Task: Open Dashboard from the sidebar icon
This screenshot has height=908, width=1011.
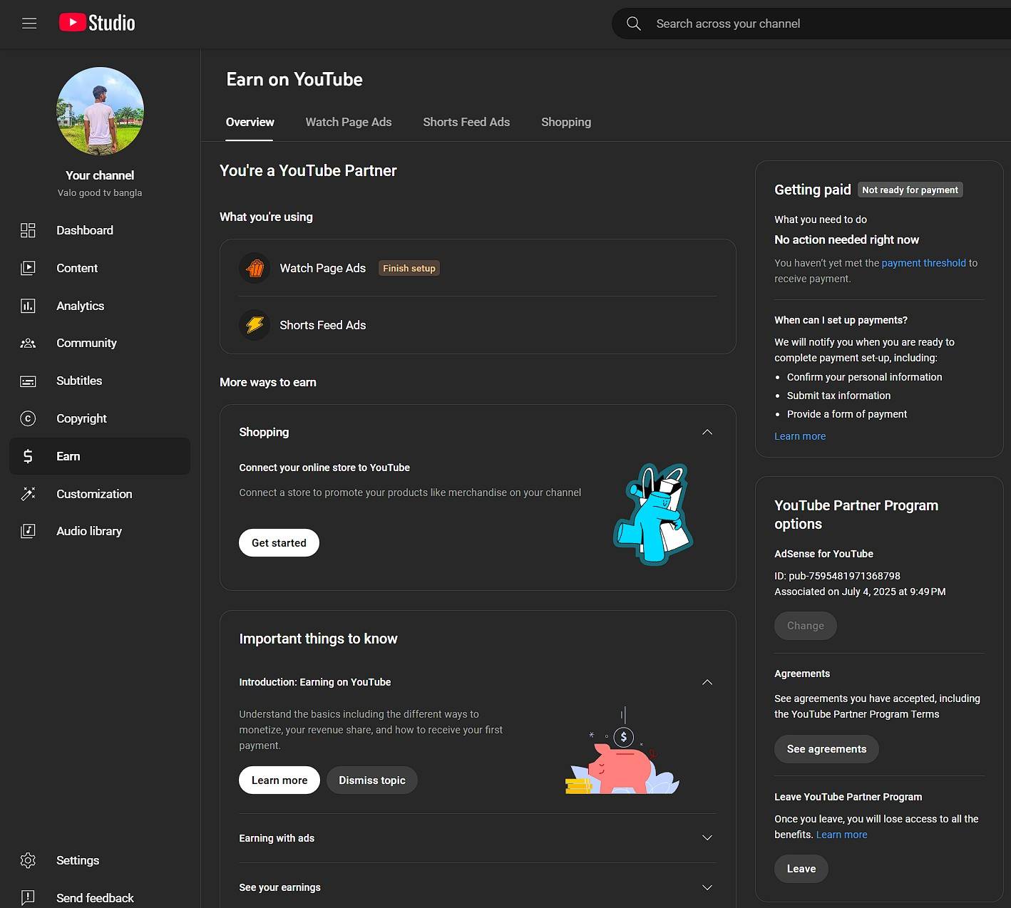Action: point(28,230)
